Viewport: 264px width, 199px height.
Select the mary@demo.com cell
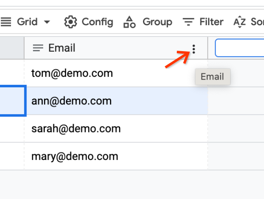[x=75, y=156]
